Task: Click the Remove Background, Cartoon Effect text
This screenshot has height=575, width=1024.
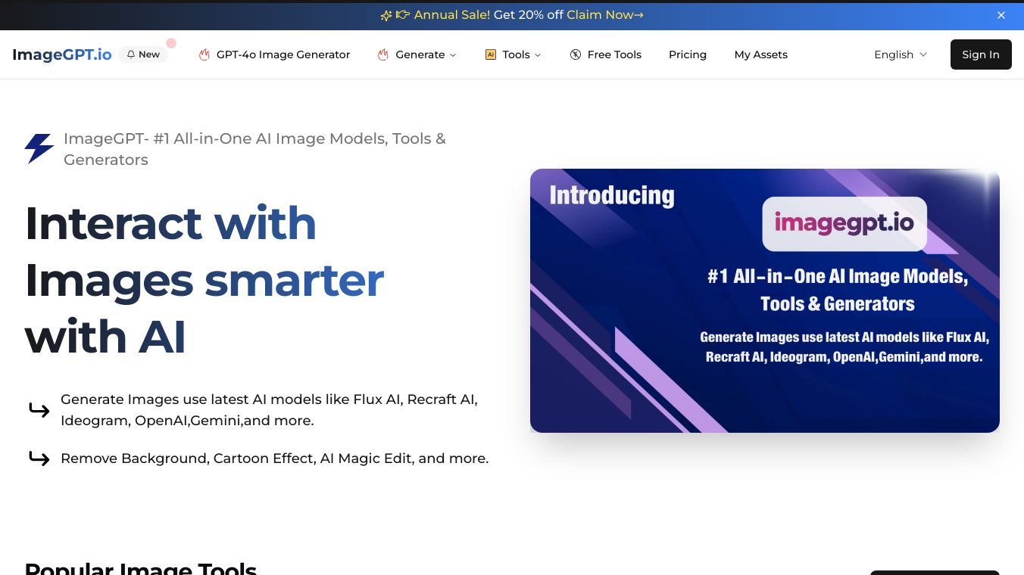Action: click(x=275, y=458)
